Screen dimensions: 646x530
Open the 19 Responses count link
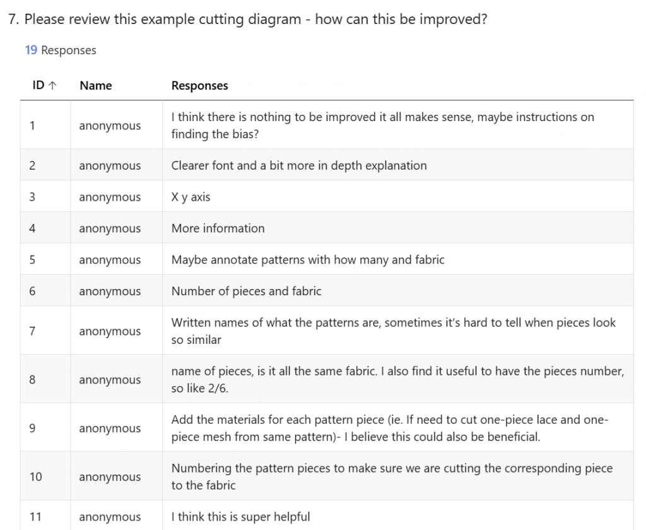point(61,50)
